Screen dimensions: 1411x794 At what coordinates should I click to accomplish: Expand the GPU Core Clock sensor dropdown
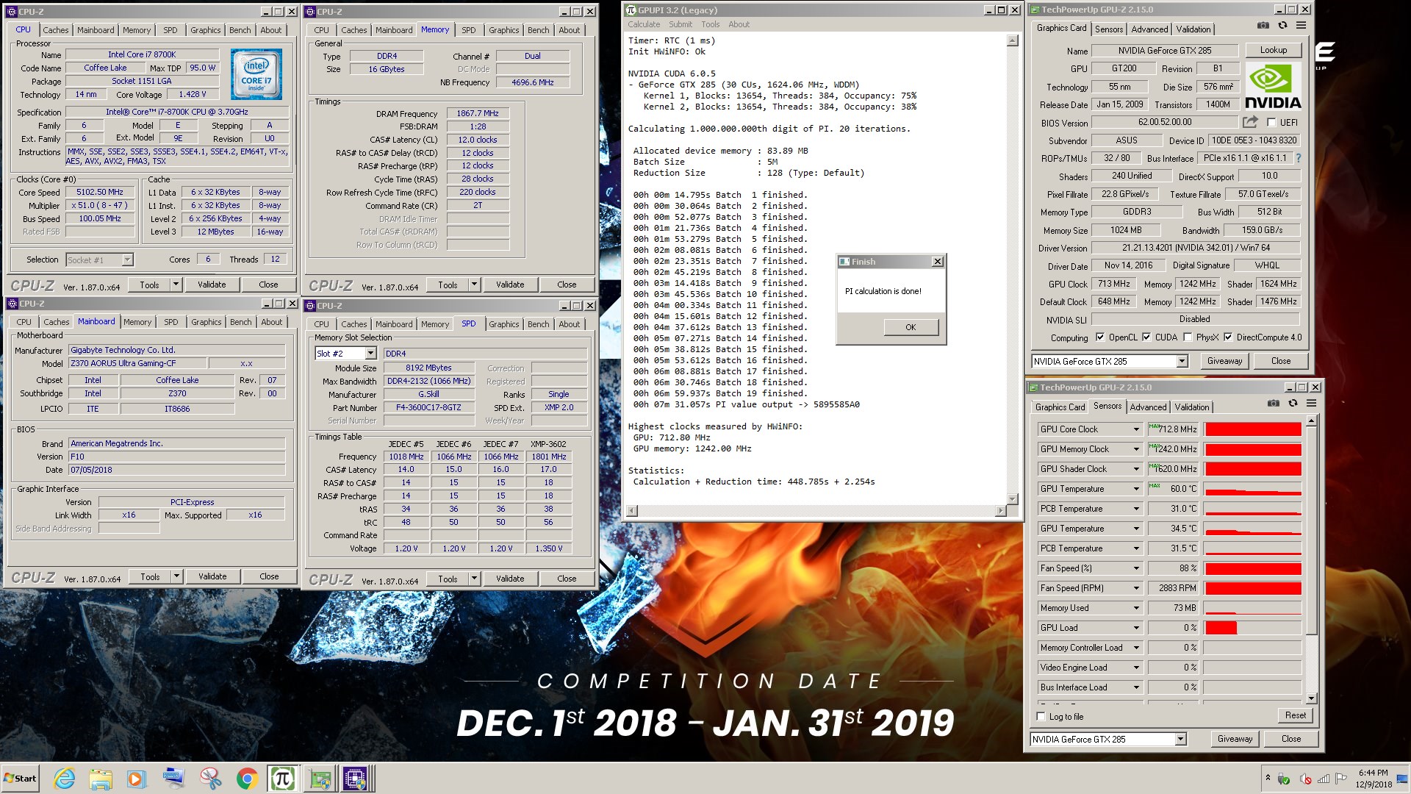pos(1136,429)
